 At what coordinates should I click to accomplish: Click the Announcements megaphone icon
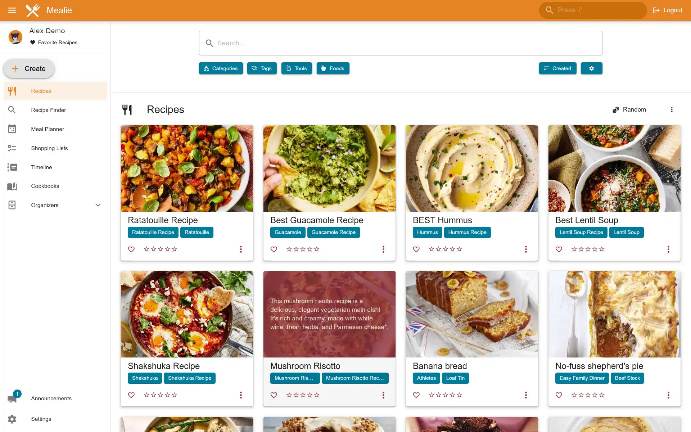tap(12, 399)
